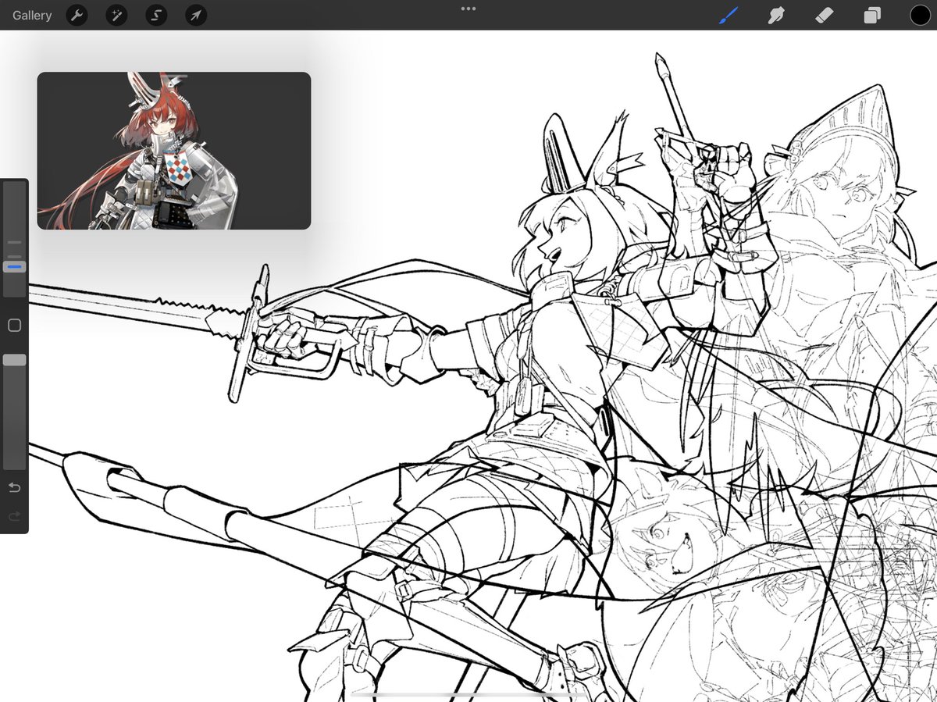937x702 pixels.
Task: Click the brush size slider handle
Action: [x=14, y=266]
